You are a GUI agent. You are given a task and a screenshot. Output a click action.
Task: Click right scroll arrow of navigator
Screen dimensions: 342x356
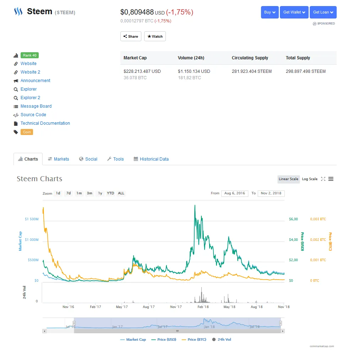[283, 331]
